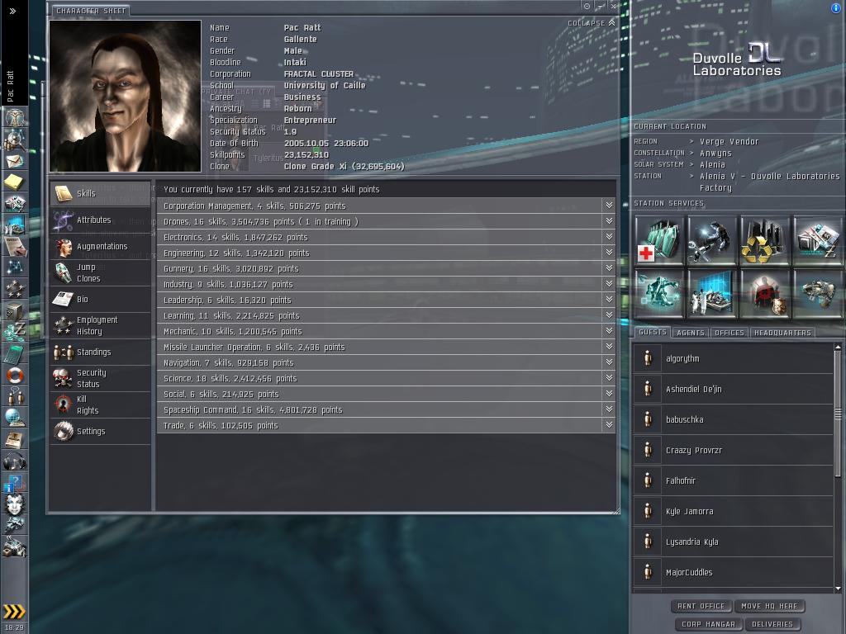Expand Corporation Management skill group
The width and height of the screenshot is (846, 634).
point(609,206)
